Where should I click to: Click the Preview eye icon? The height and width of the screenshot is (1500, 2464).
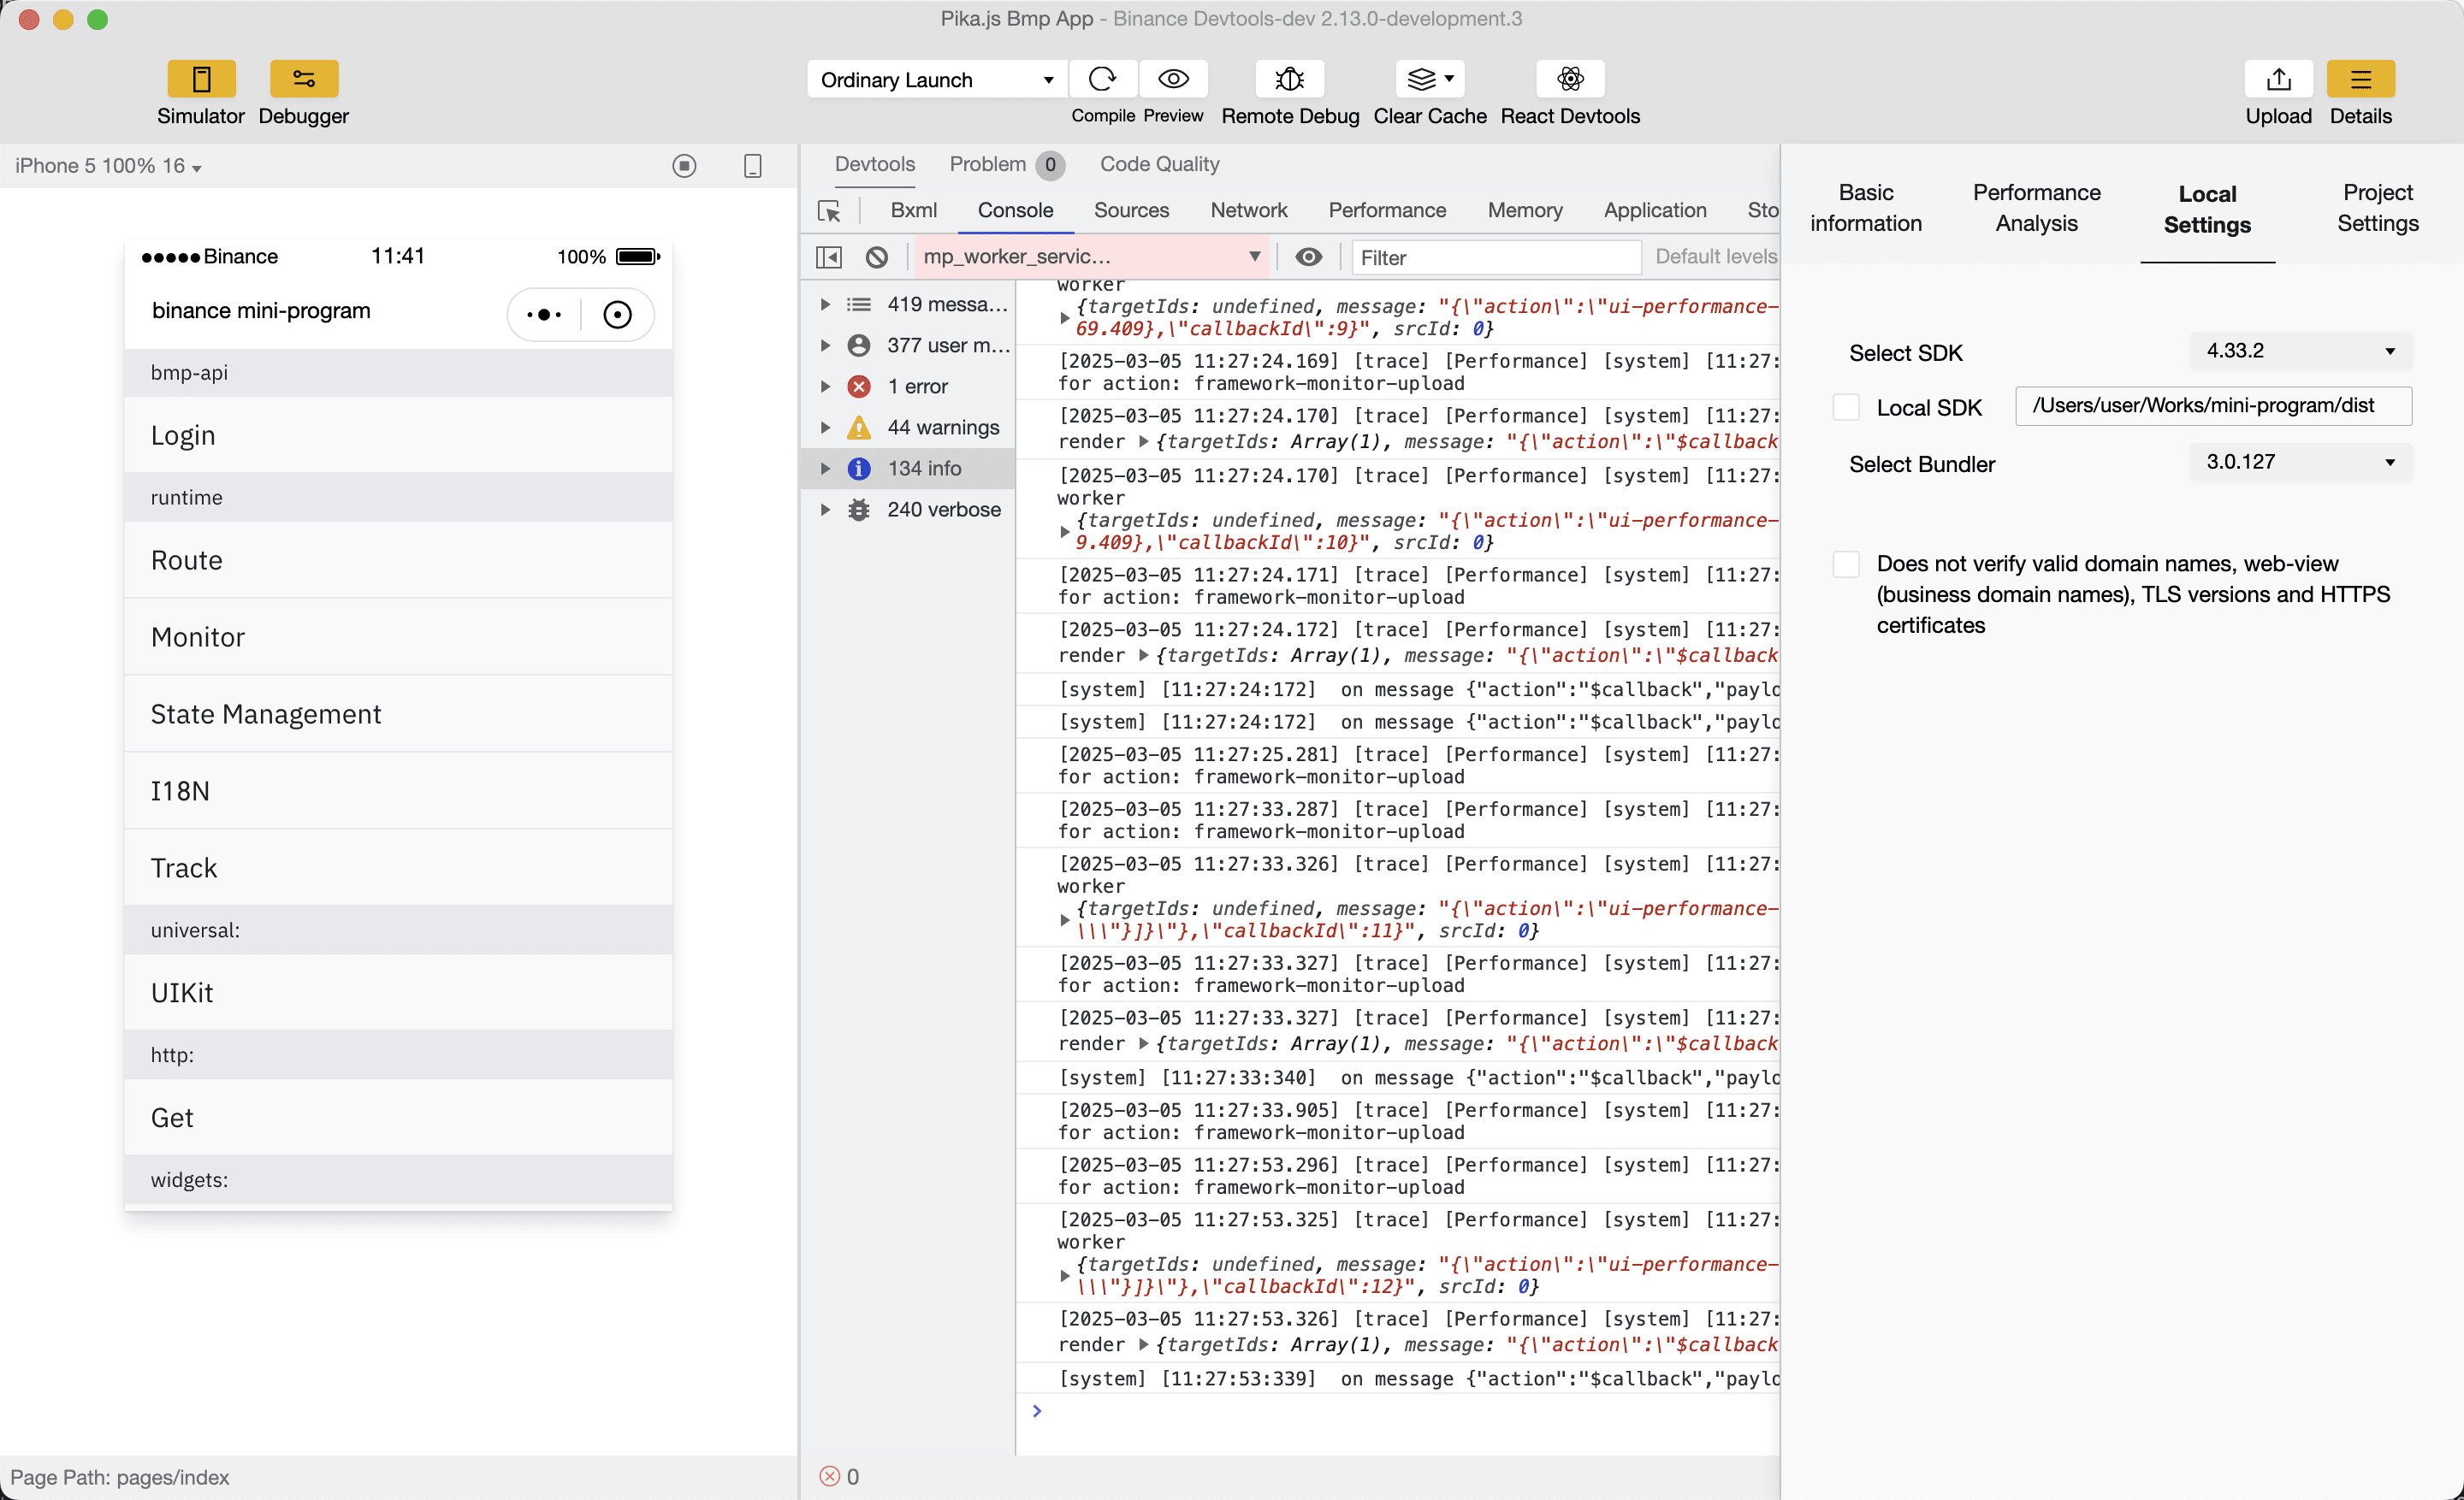click(1173, 79)
